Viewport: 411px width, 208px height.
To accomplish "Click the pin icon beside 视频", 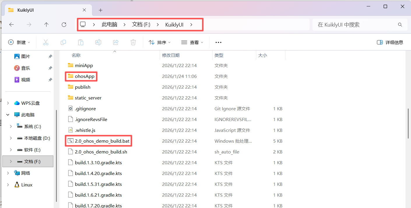I will tap(50, 80).
